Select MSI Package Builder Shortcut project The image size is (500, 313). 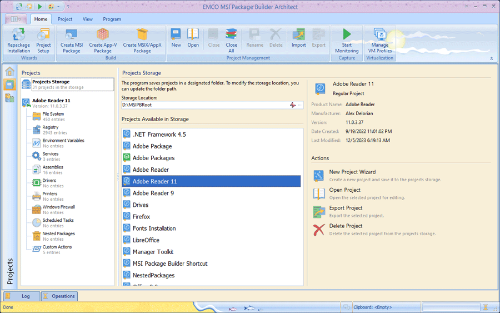pyautogui.click(x=211, y=264)
